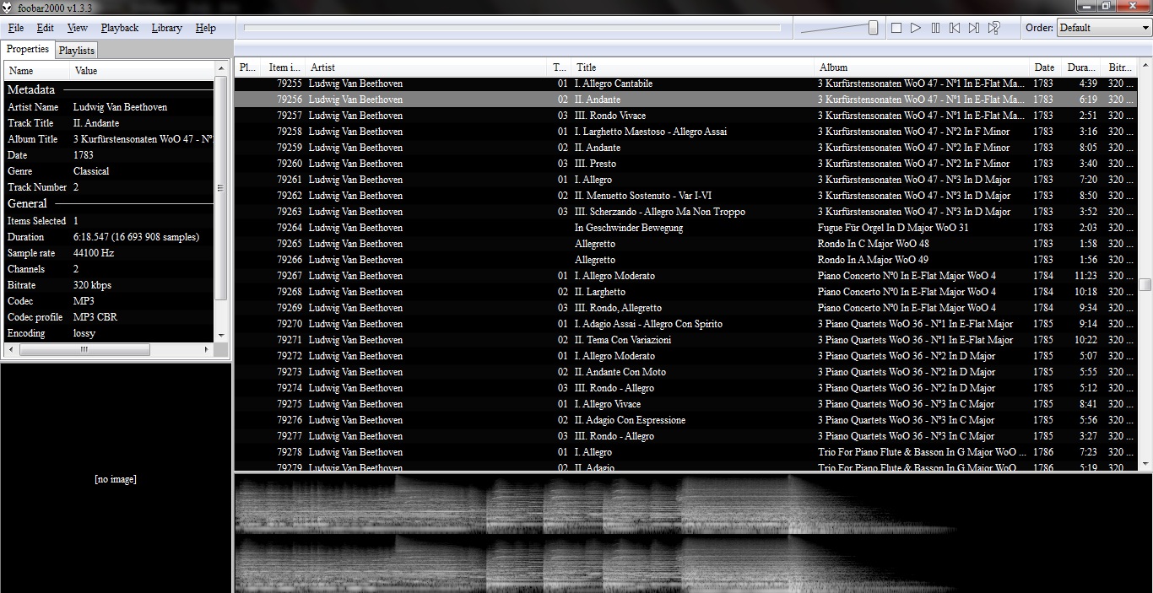Open the Help menu

point(206,28)
